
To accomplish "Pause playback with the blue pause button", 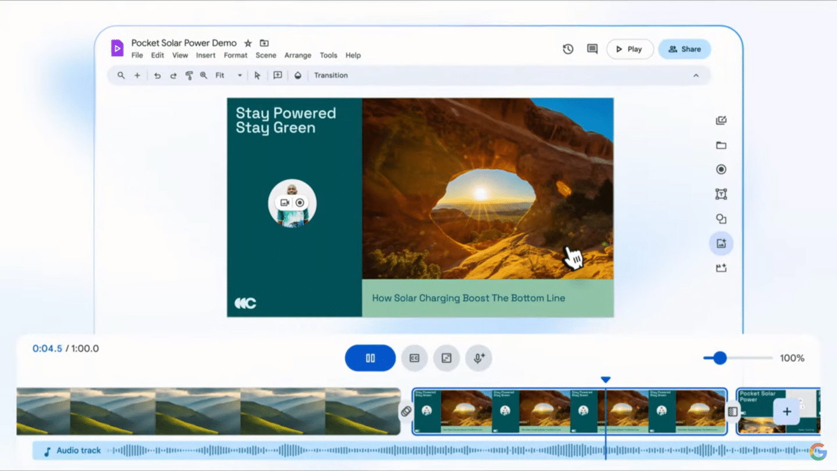I will [370, 358].
